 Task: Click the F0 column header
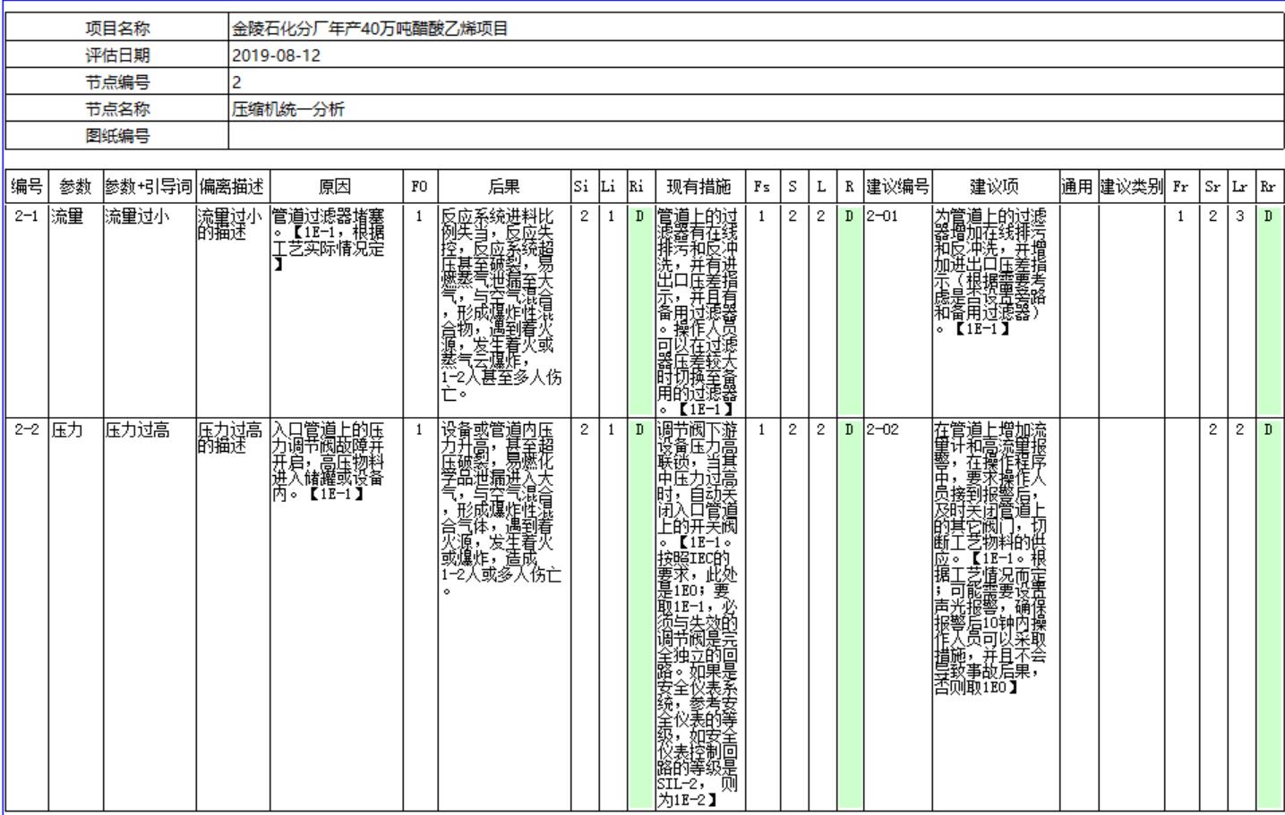(419, 186)
